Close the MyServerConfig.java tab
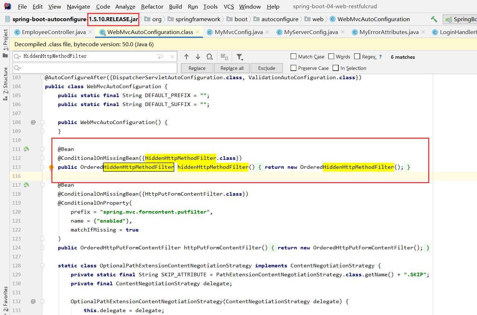Image resolution: width=477 pixels, height=315 pixels. [x=343, y=32]
